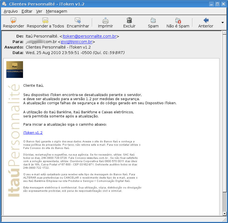Click the sender name 'Itaú Personnalité.'
Viewport: 228px width, 223px height.
[42, 36]
